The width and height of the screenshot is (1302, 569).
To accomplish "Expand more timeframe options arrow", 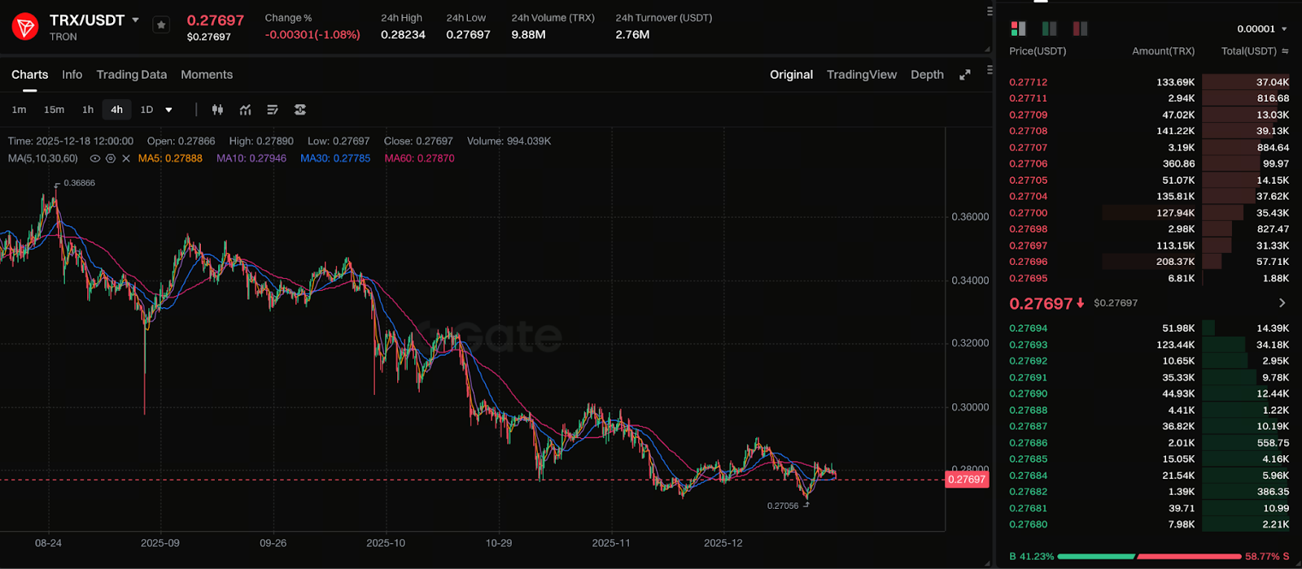I will pos(168,110).
